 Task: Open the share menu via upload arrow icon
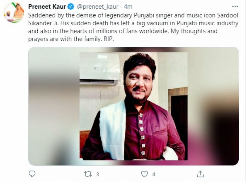point(200,174)
